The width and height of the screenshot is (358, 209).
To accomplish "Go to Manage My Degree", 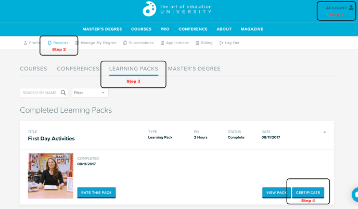I will coord(98,43).
